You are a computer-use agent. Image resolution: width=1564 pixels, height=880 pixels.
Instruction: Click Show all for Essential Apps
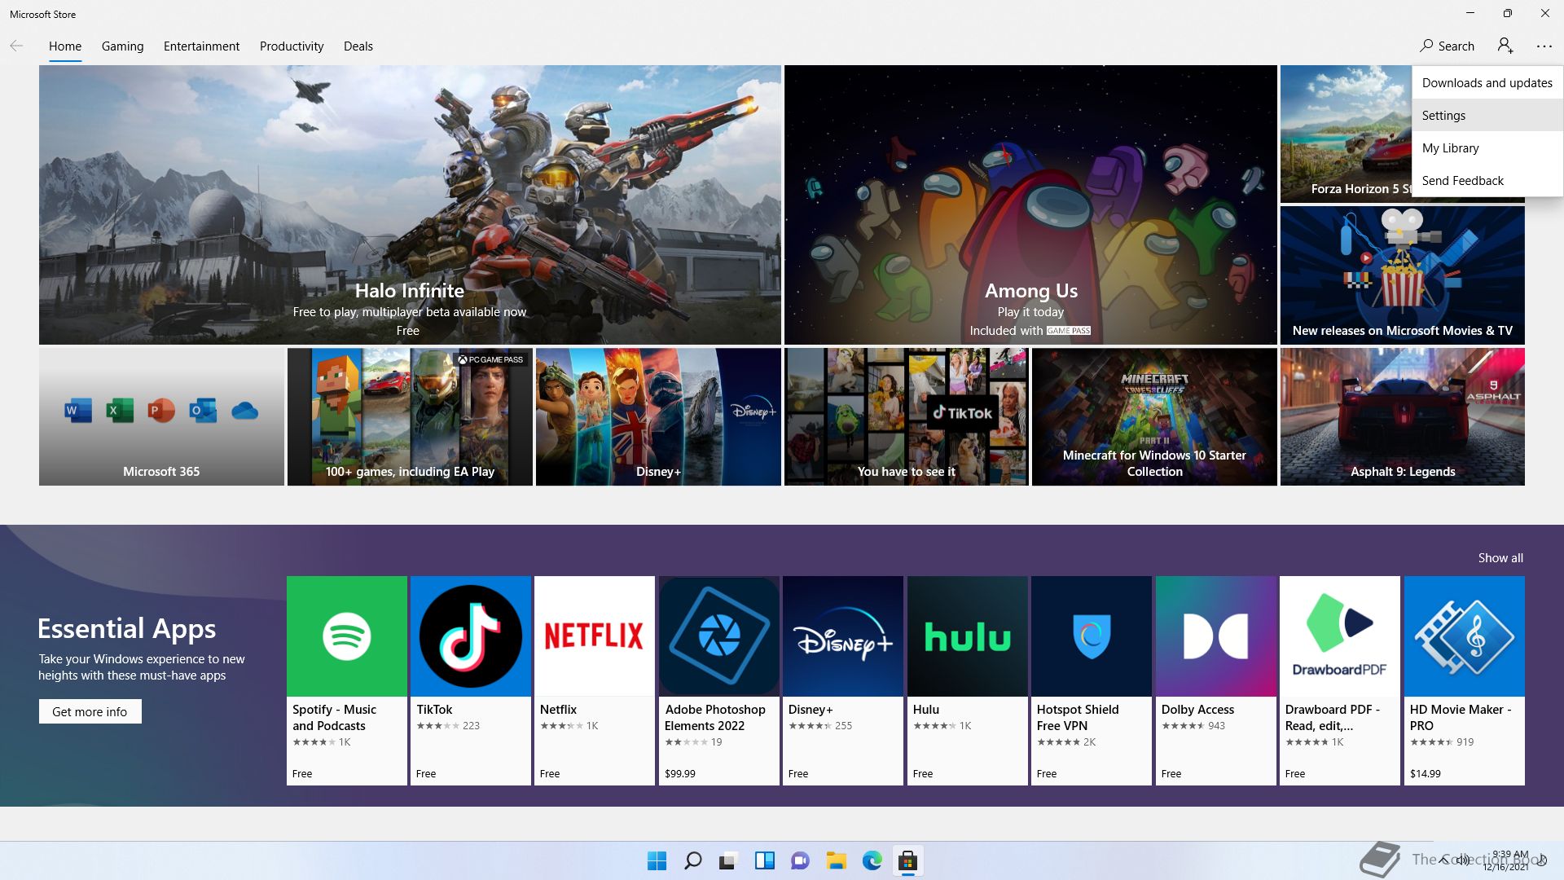click(1500, 557)
